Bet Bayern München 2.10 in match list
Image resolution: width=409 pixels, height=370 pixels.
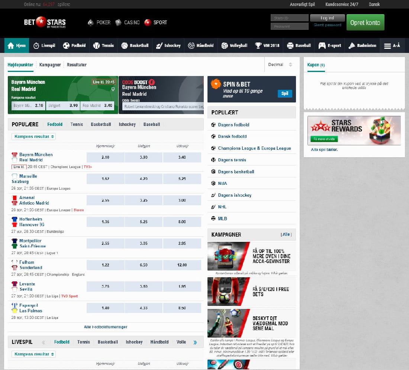point(105,157)
